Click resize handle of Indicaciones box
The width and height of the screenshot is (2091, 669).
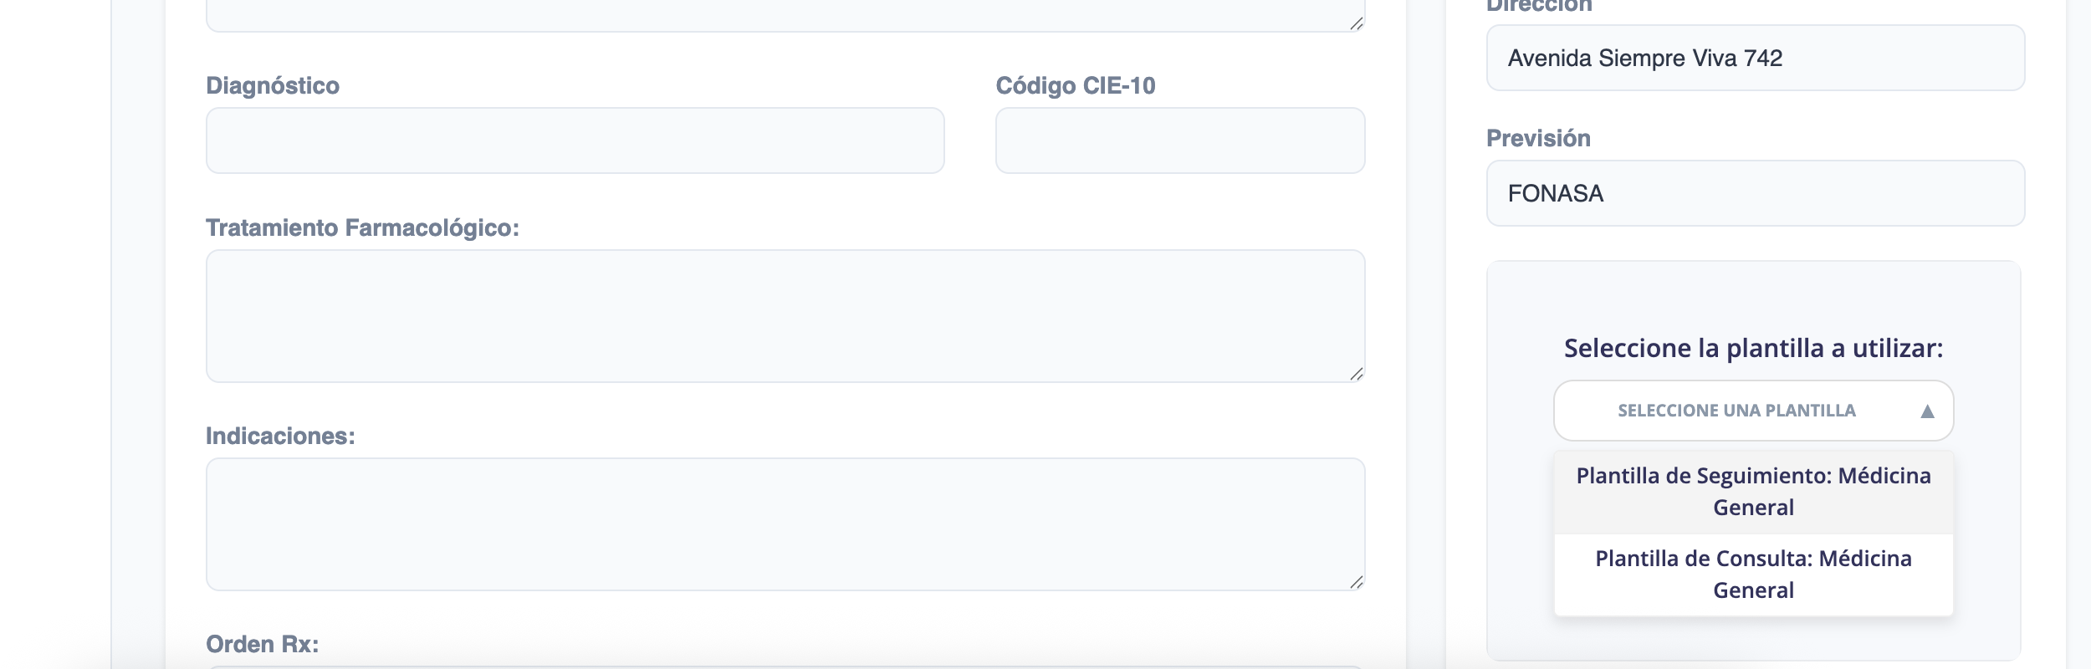[x=1357, y=582]
